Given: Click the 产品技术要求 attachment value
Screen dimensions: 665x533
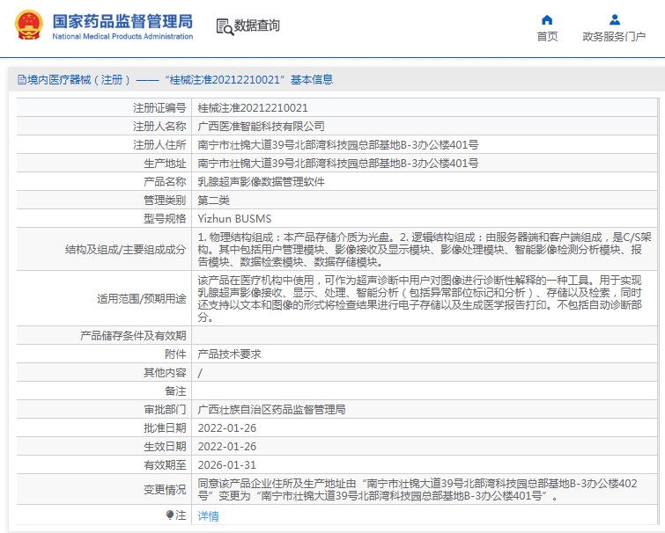Looking at the screenshot, I should [x=229, y=354].
